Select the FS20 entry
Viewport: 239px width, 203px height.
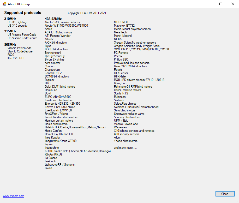pyautogui.click(x=11, y=55)
